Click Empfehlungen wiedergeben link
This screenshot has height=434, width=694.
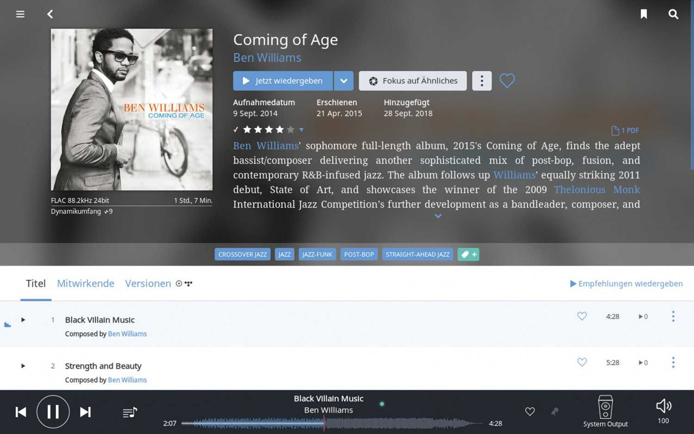[626, 284]
